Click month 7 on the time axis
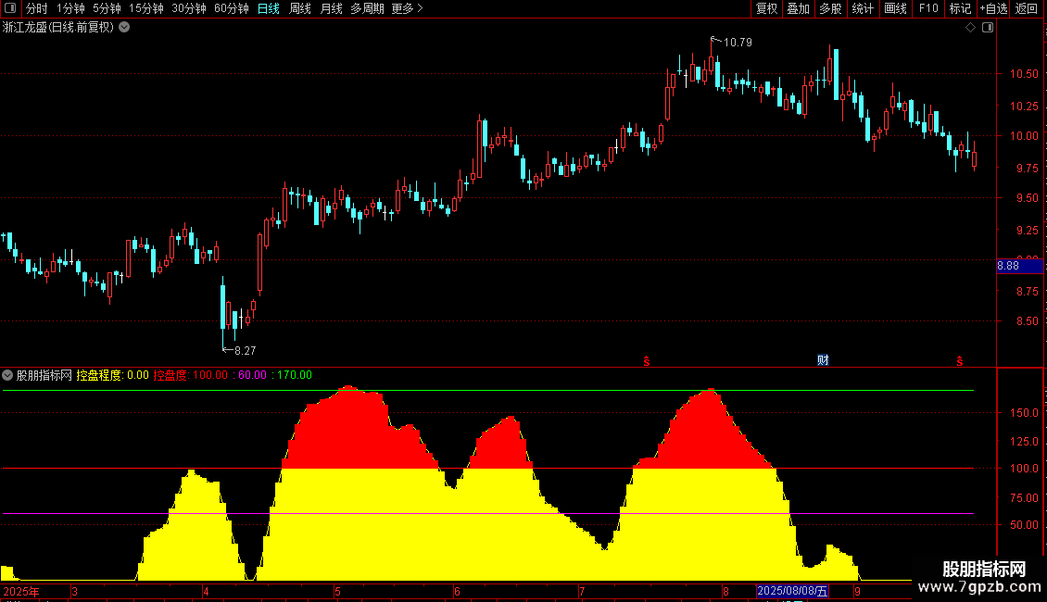Screen dimensions: 1047x602 point(582,591)
